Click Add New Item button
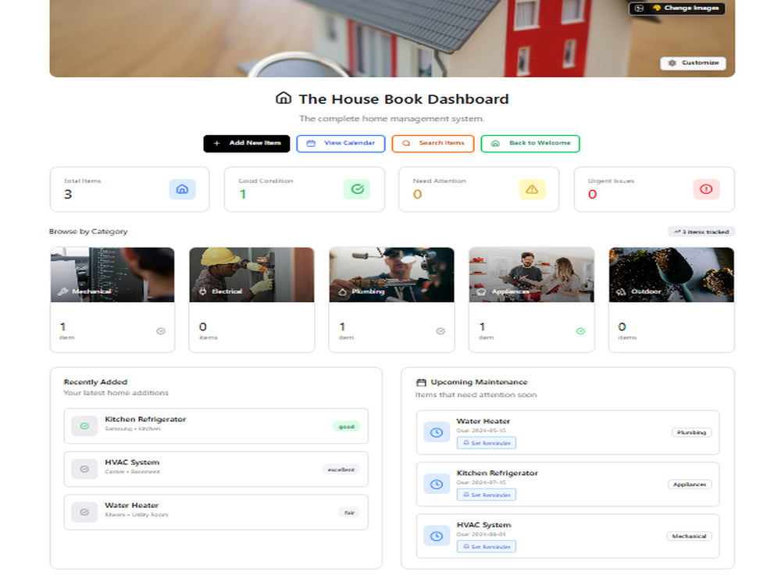 coord(247,144)
